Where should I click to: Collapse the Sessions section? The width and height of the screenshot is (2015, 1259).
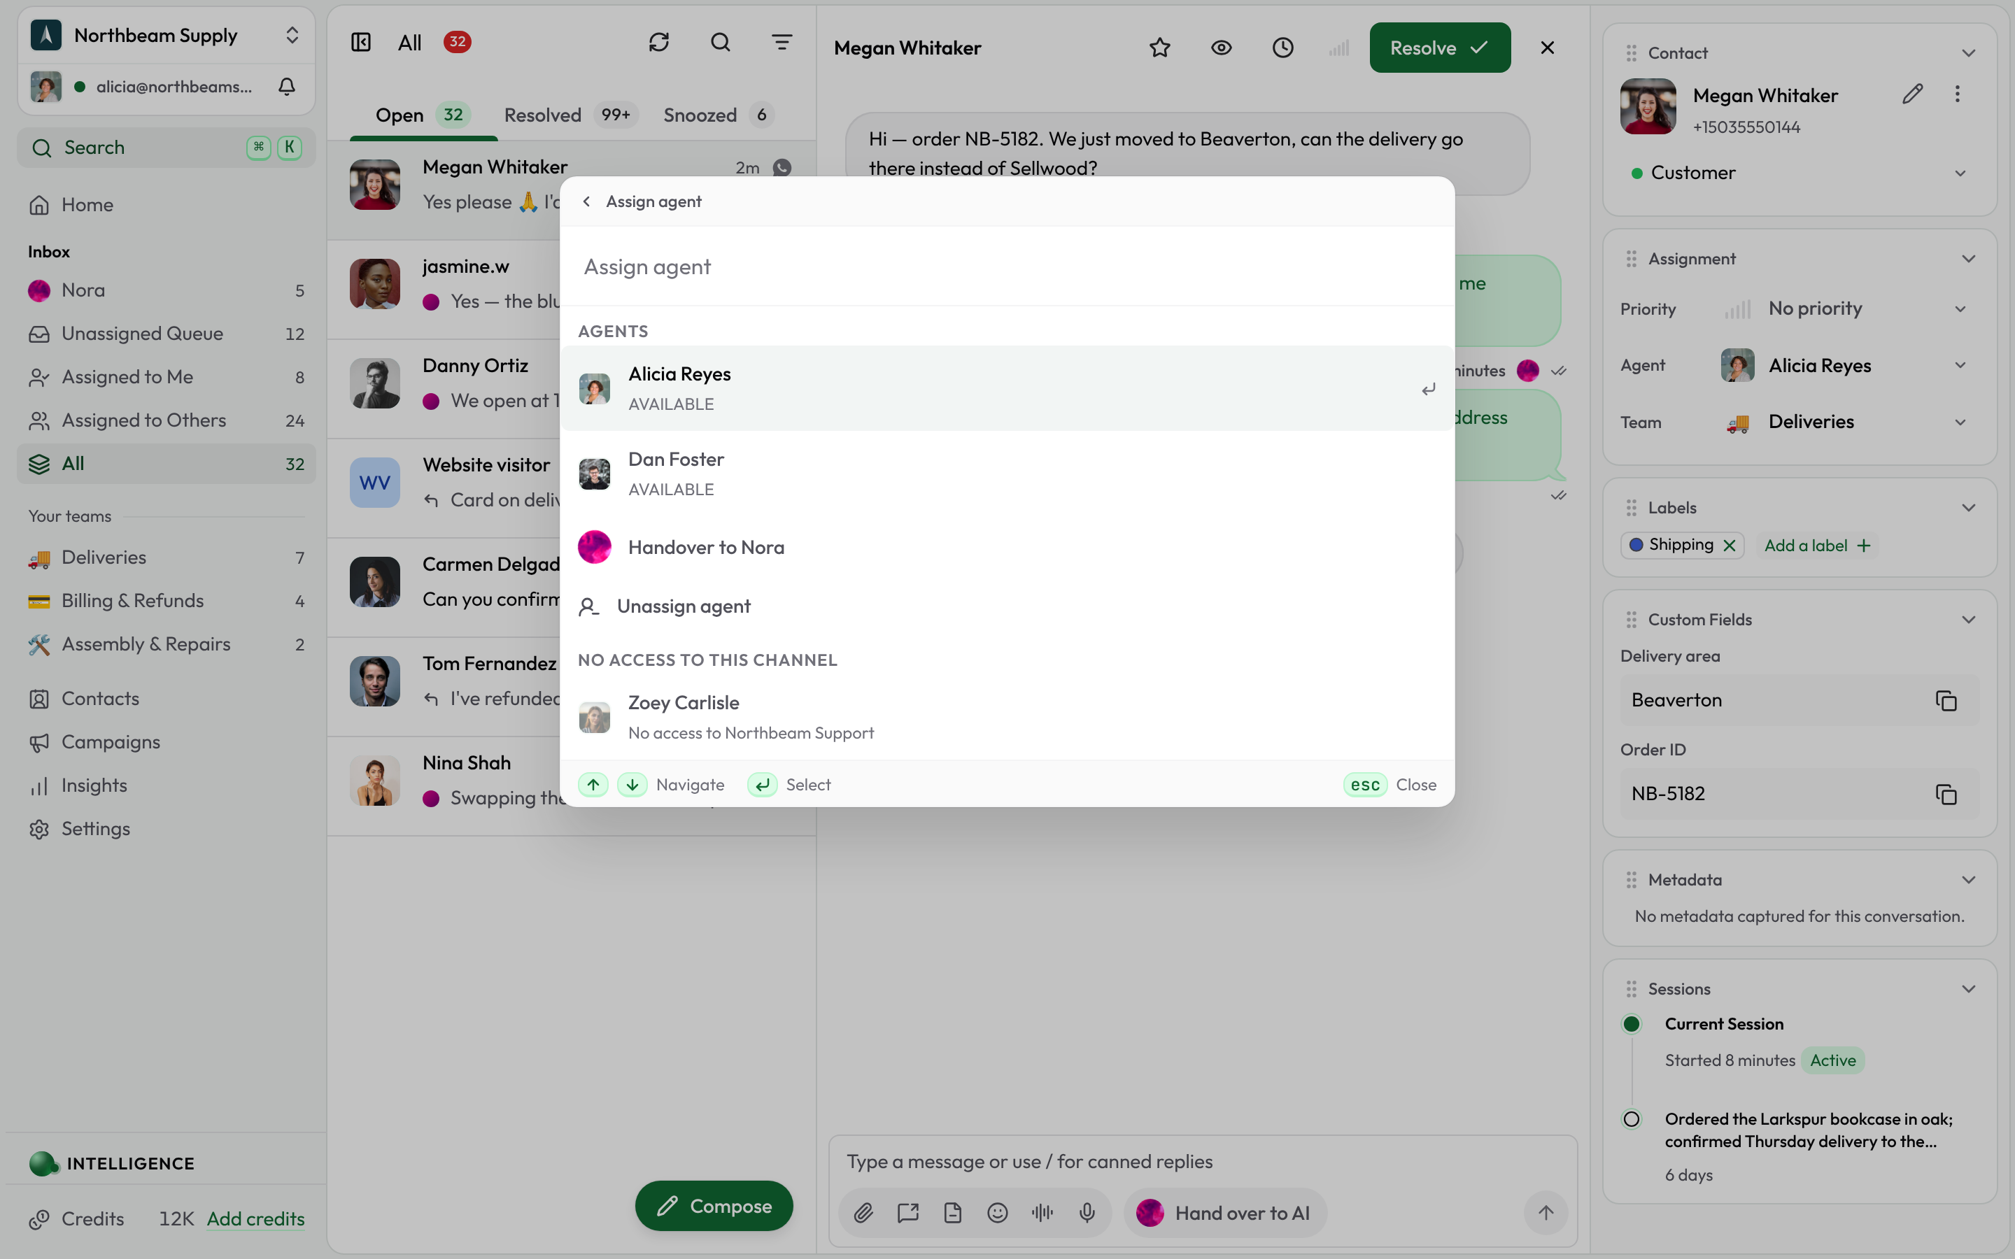tap(1968, 989)
